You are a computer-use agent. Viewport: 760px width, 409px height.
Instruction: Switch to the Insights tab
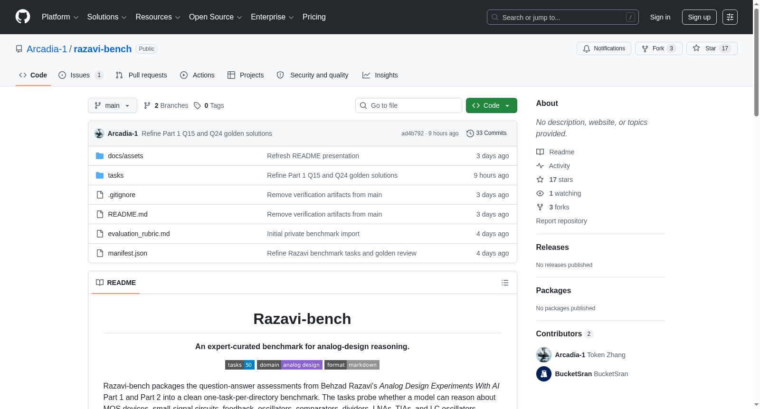click(380, 75)
